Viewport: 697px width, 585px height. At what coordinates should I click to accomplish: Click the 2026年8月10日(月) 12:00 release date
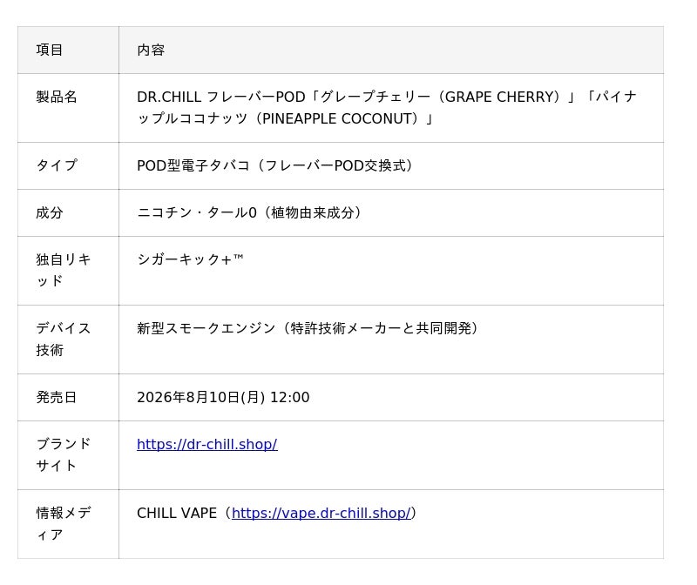223,397
